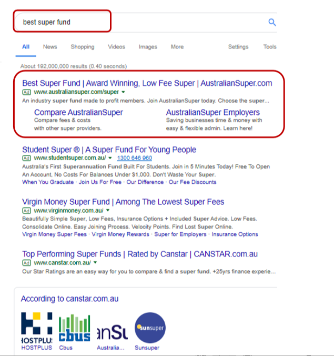This screenshot has height=356, width=334.
Task: Open the When You Graduate sitelink
Action: (x=48, y=182)
